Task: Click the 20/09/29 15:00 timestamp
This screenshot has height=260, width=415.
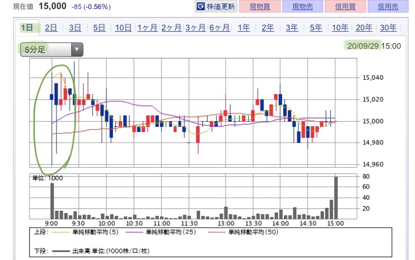Action: (x=374, y=46)
